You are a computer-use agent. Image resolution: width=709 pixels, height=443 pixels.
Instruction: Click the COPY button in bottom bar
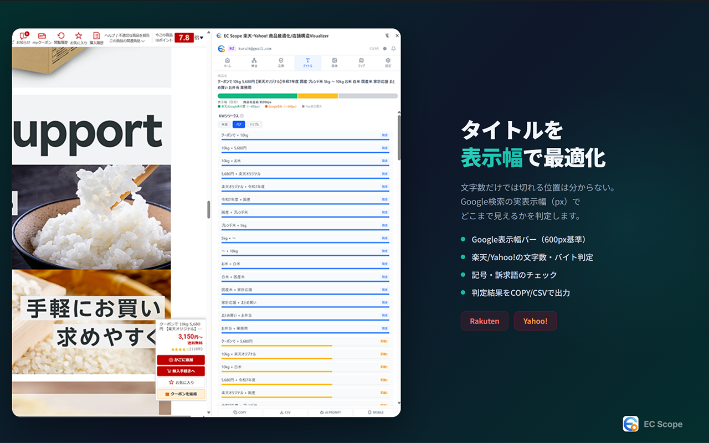coord(239,413)
